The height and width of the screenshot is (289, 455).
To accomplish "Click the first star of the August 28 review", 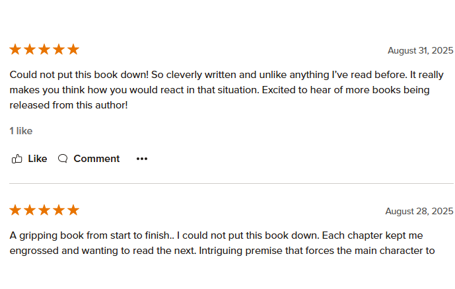I will 15,210.
